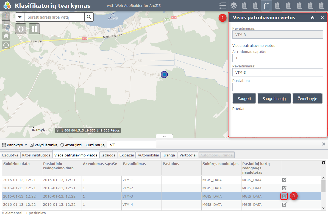Open the basemap gallery grid icon
328x217 pixels.
34,29
